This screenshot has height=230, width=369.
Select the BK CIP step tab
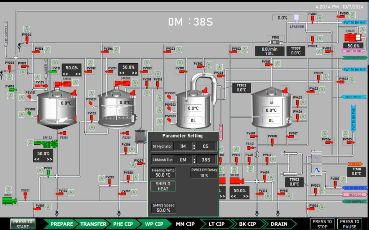248,224
